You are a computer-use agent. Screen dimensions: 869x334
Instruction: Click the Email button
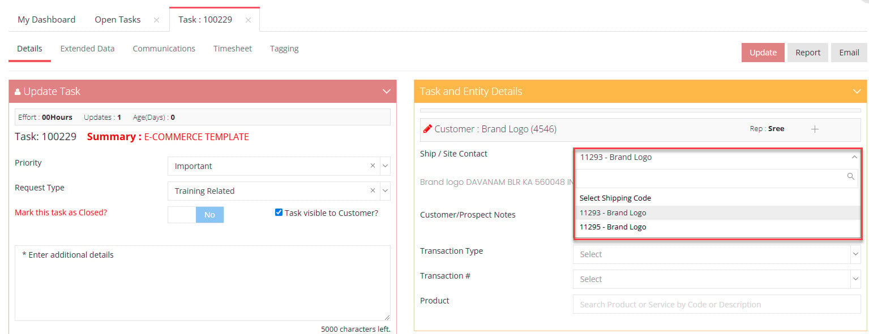(849, 53)
